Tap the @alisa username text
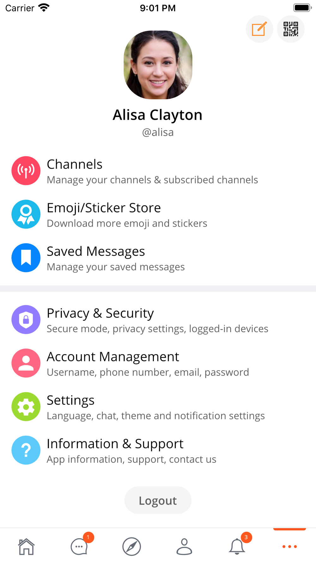 point(158,132)
